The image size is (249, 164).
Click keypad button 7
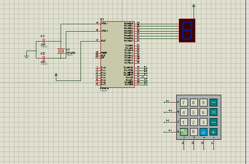point(184,103)
